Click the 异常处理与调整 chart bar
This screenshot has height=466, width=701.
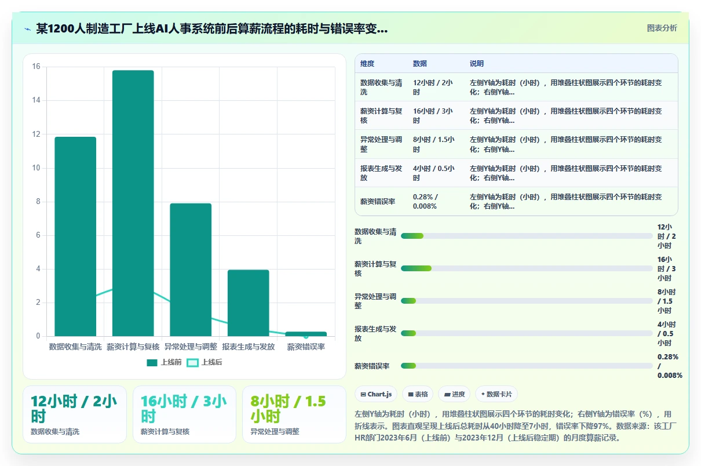[191, 270]
